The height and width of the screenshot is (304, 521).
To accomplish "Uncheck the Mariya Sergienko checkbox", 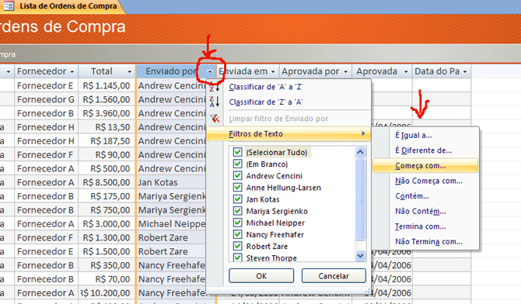I will click(x=237, y=211).
